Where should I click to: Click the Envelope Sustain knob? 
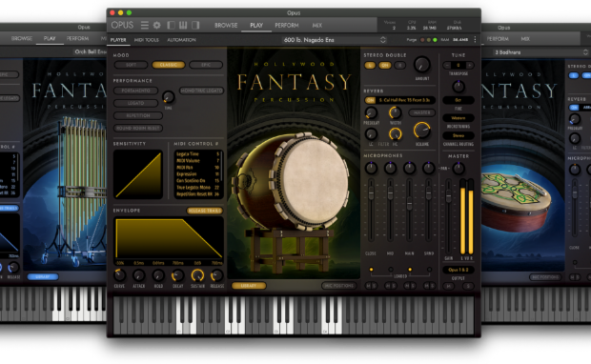point(197,275)
